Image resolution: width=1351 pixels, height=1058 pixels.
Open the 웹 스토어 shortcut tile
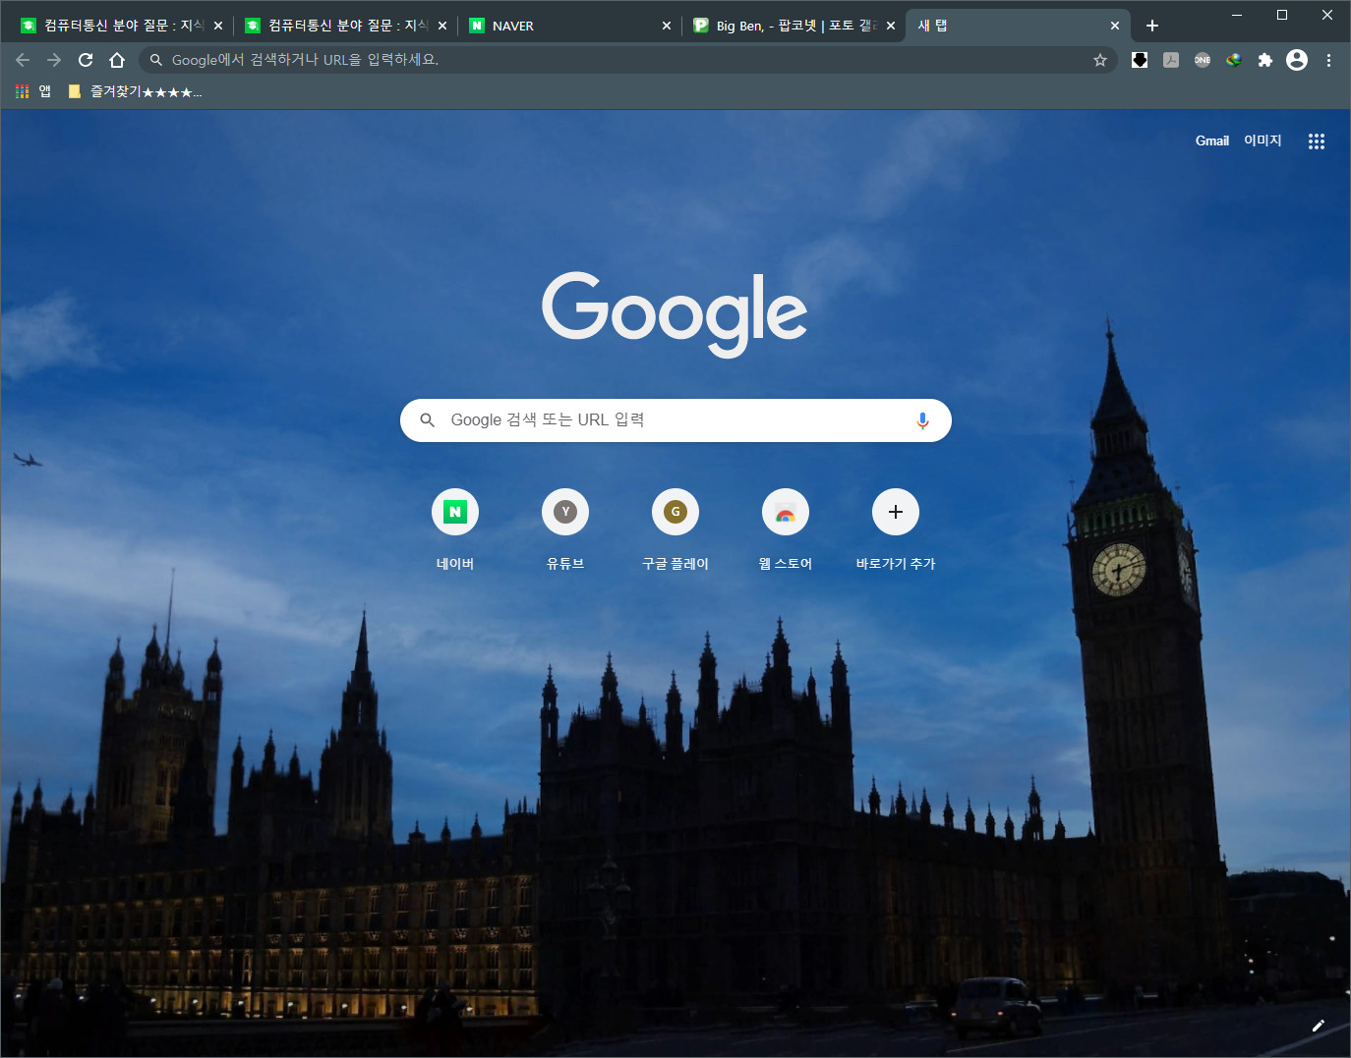[x=786, y=530]
